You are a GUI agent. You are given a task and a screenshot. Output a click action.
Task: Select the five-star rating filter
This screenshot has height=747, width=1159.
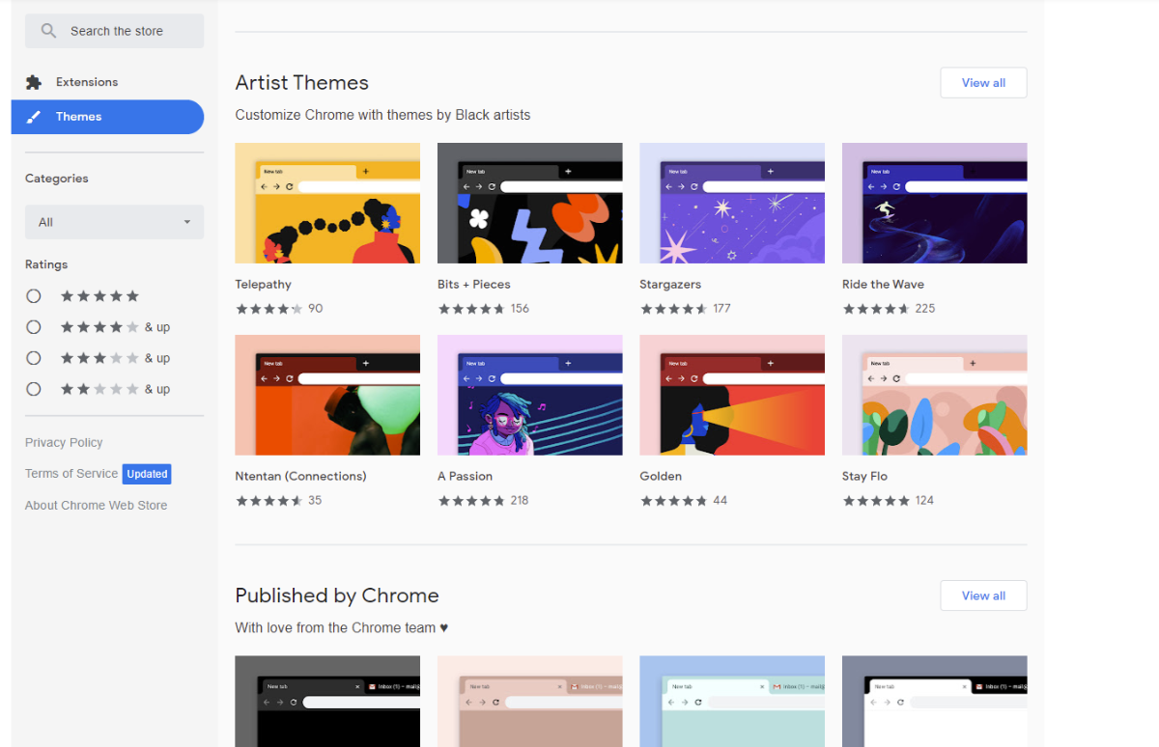[34, 296]
